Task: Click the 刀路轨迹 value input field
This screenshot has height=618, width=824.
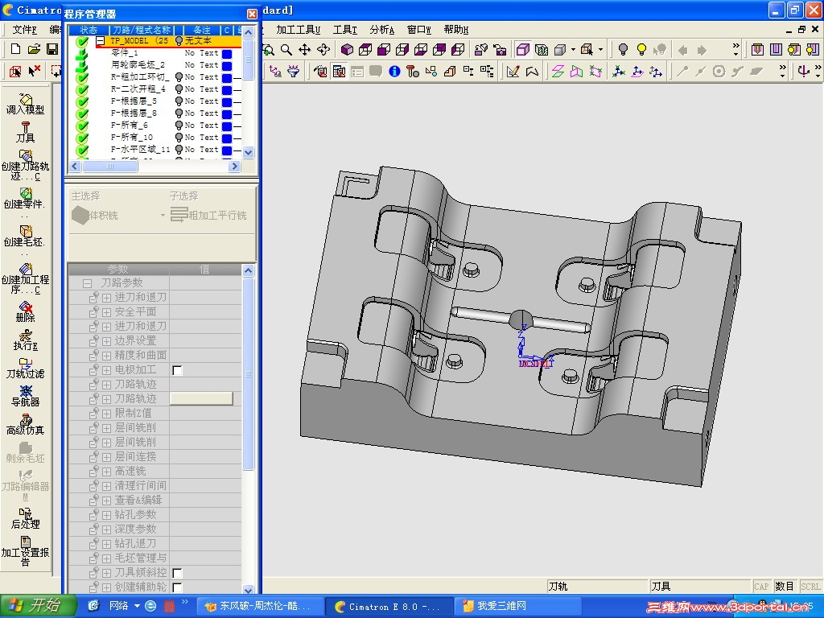Action: click(x=201, y=399)
